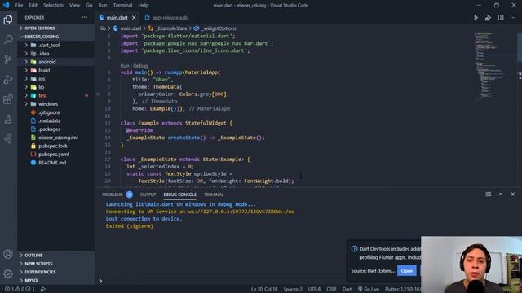Expand the NPM Scripts section
Screen dimensions: 522x293
point(56,264)
